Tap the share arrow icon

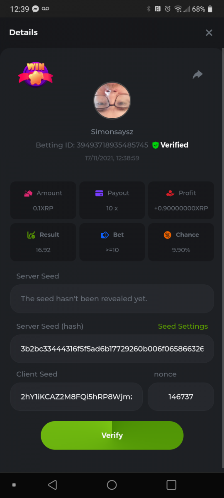click(198, 75)
